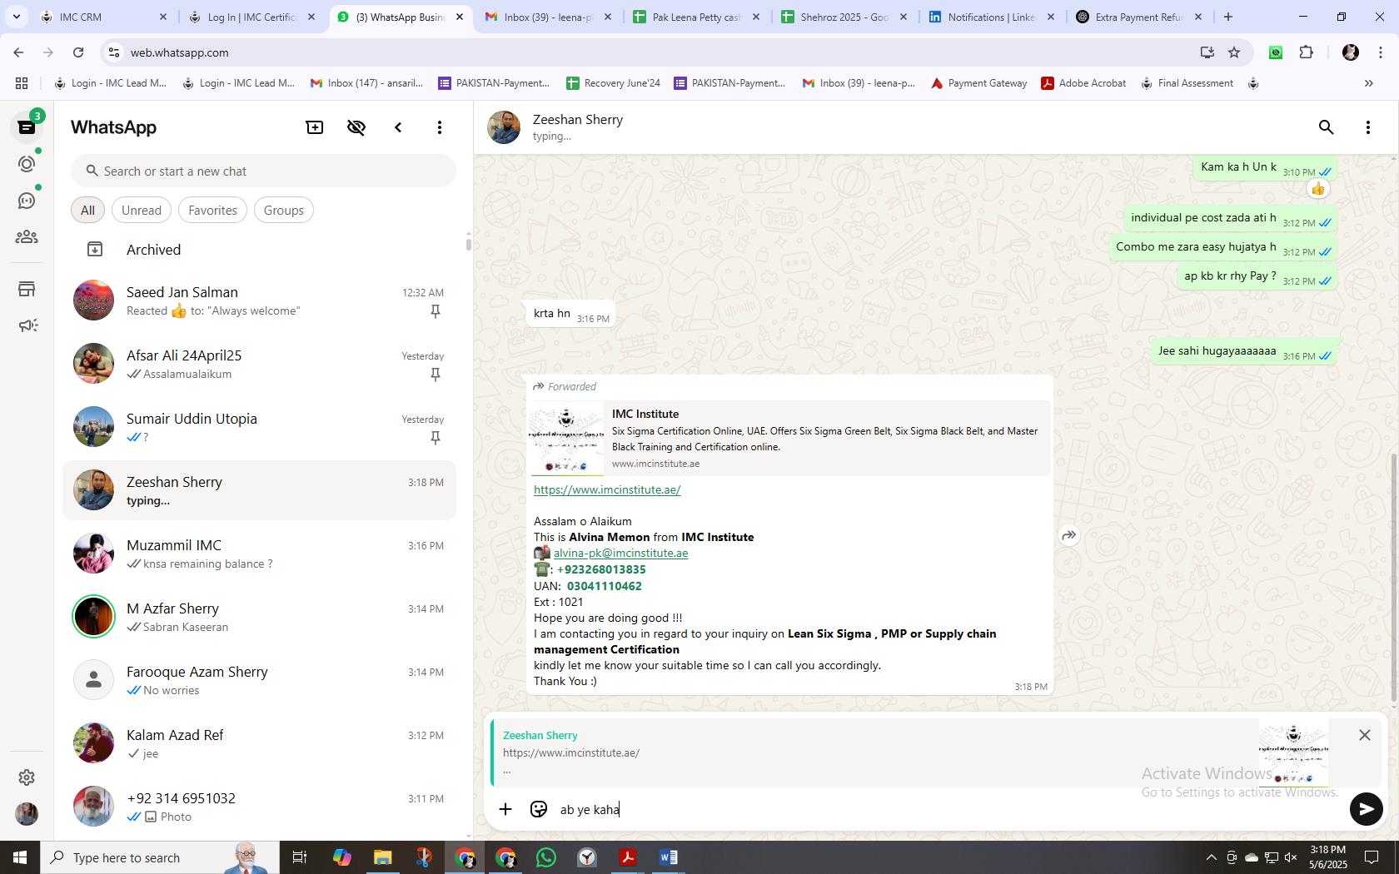Open chat with +92 314 6951032
The height and width of the screenshot is (874, 1399).
click(260, 807)
